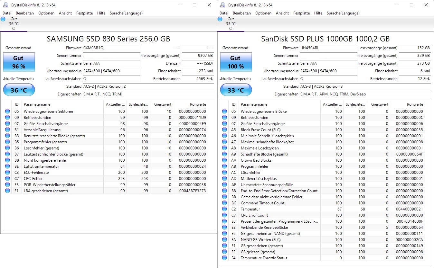The width and height of the screenshot is (434, 268).
Task: Click status orb for Löschfehler (gesamt) row
Action: [7, 148]
